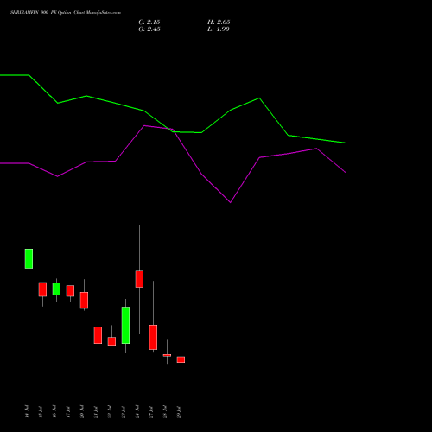
Task: Click the tall green candlestick for 23 Jul
Action: 125,325
